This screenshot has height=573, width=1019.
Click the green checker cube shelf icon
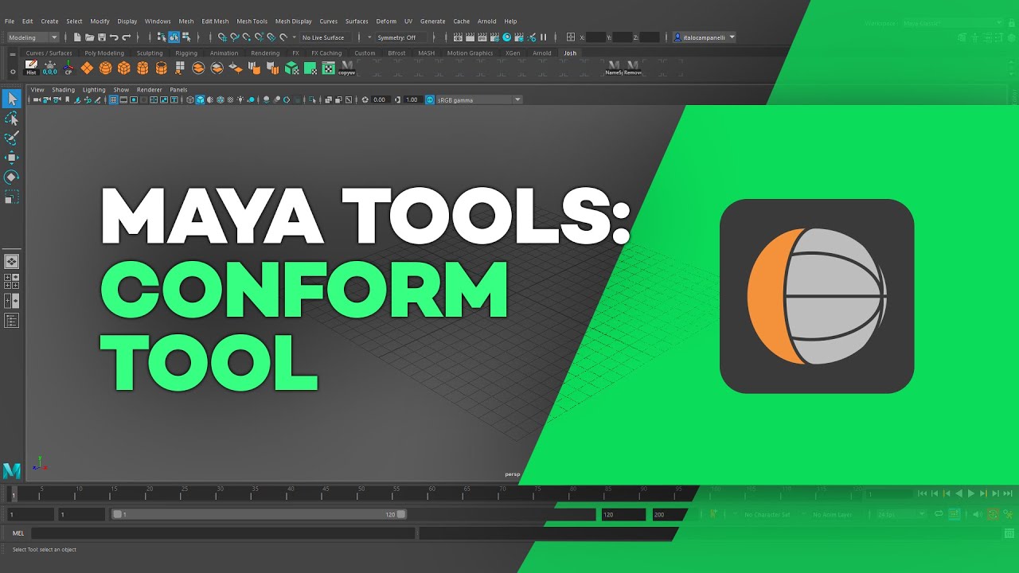pos(291,68)
